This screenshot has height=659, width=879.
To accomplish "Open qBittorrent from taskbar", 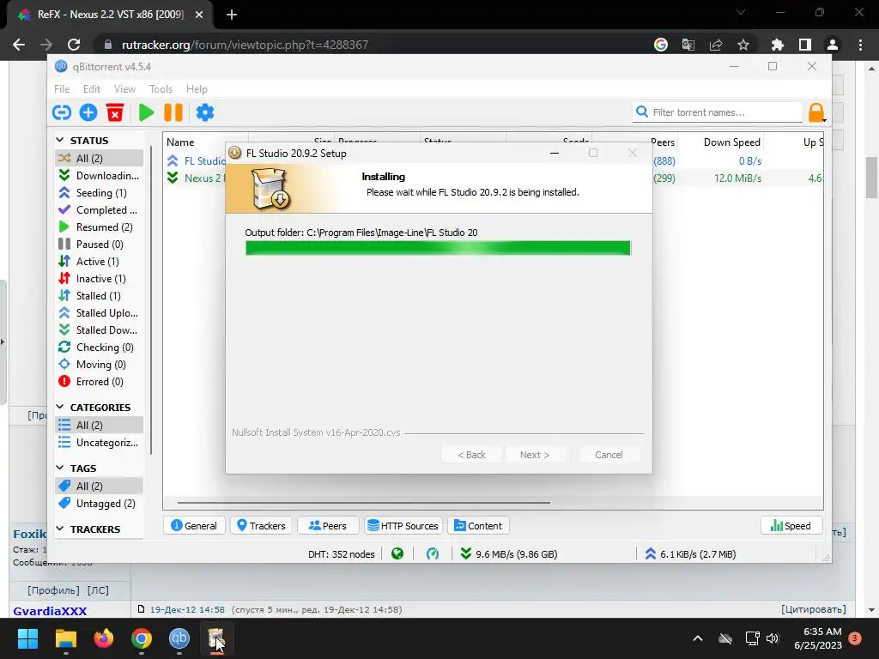I will (179, 638).
